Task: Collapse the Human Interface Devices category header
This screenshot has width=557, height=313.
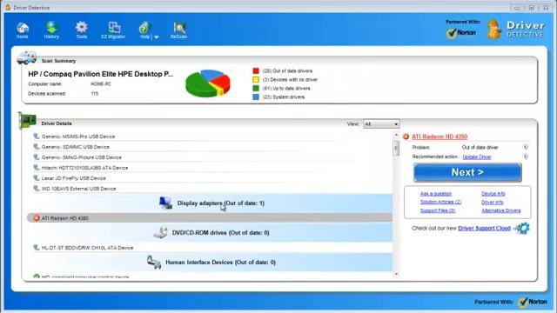Action: [212, 263]
